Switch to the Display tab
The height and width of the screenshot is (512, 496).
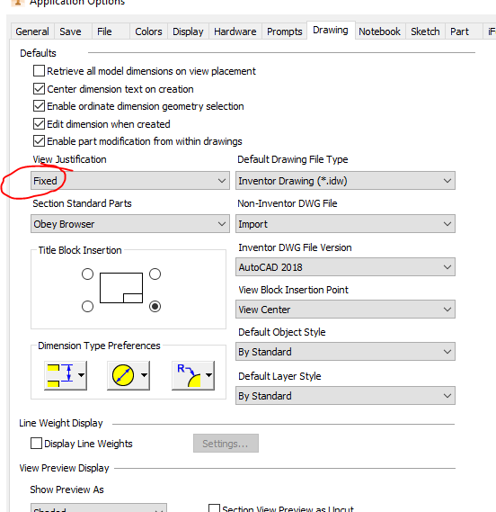(x=188, y=31)
